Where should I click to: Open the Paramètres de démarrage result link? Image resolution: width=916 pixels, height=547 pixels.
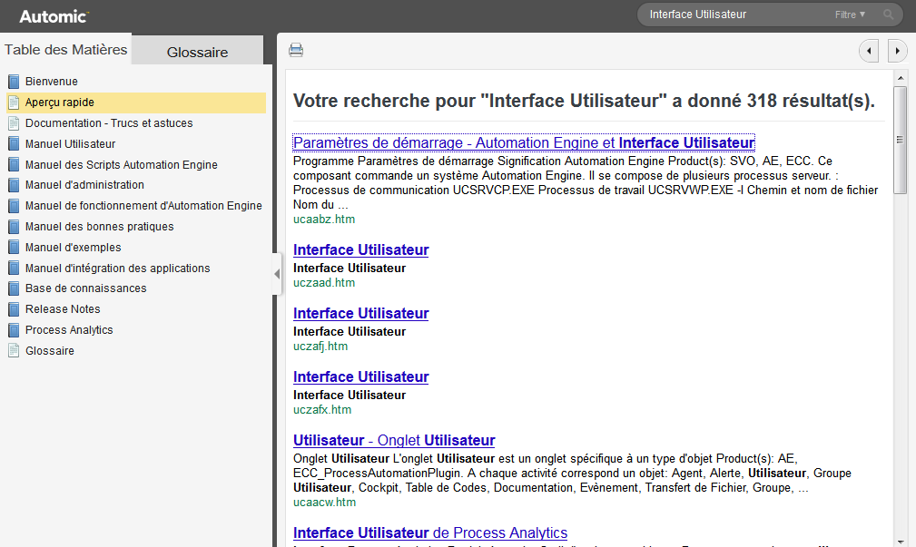point(523,142)
